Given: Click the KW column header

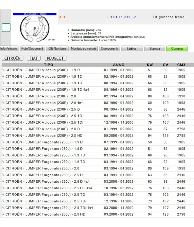Looking at the screenshot, I should tap(150, 65).
